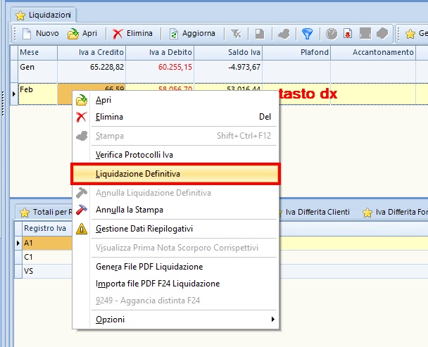Click the blue funnel filter icon

point(307,33)
